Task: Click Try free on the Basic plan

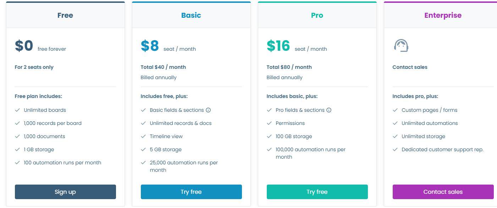Action: (x=191, y=192)
